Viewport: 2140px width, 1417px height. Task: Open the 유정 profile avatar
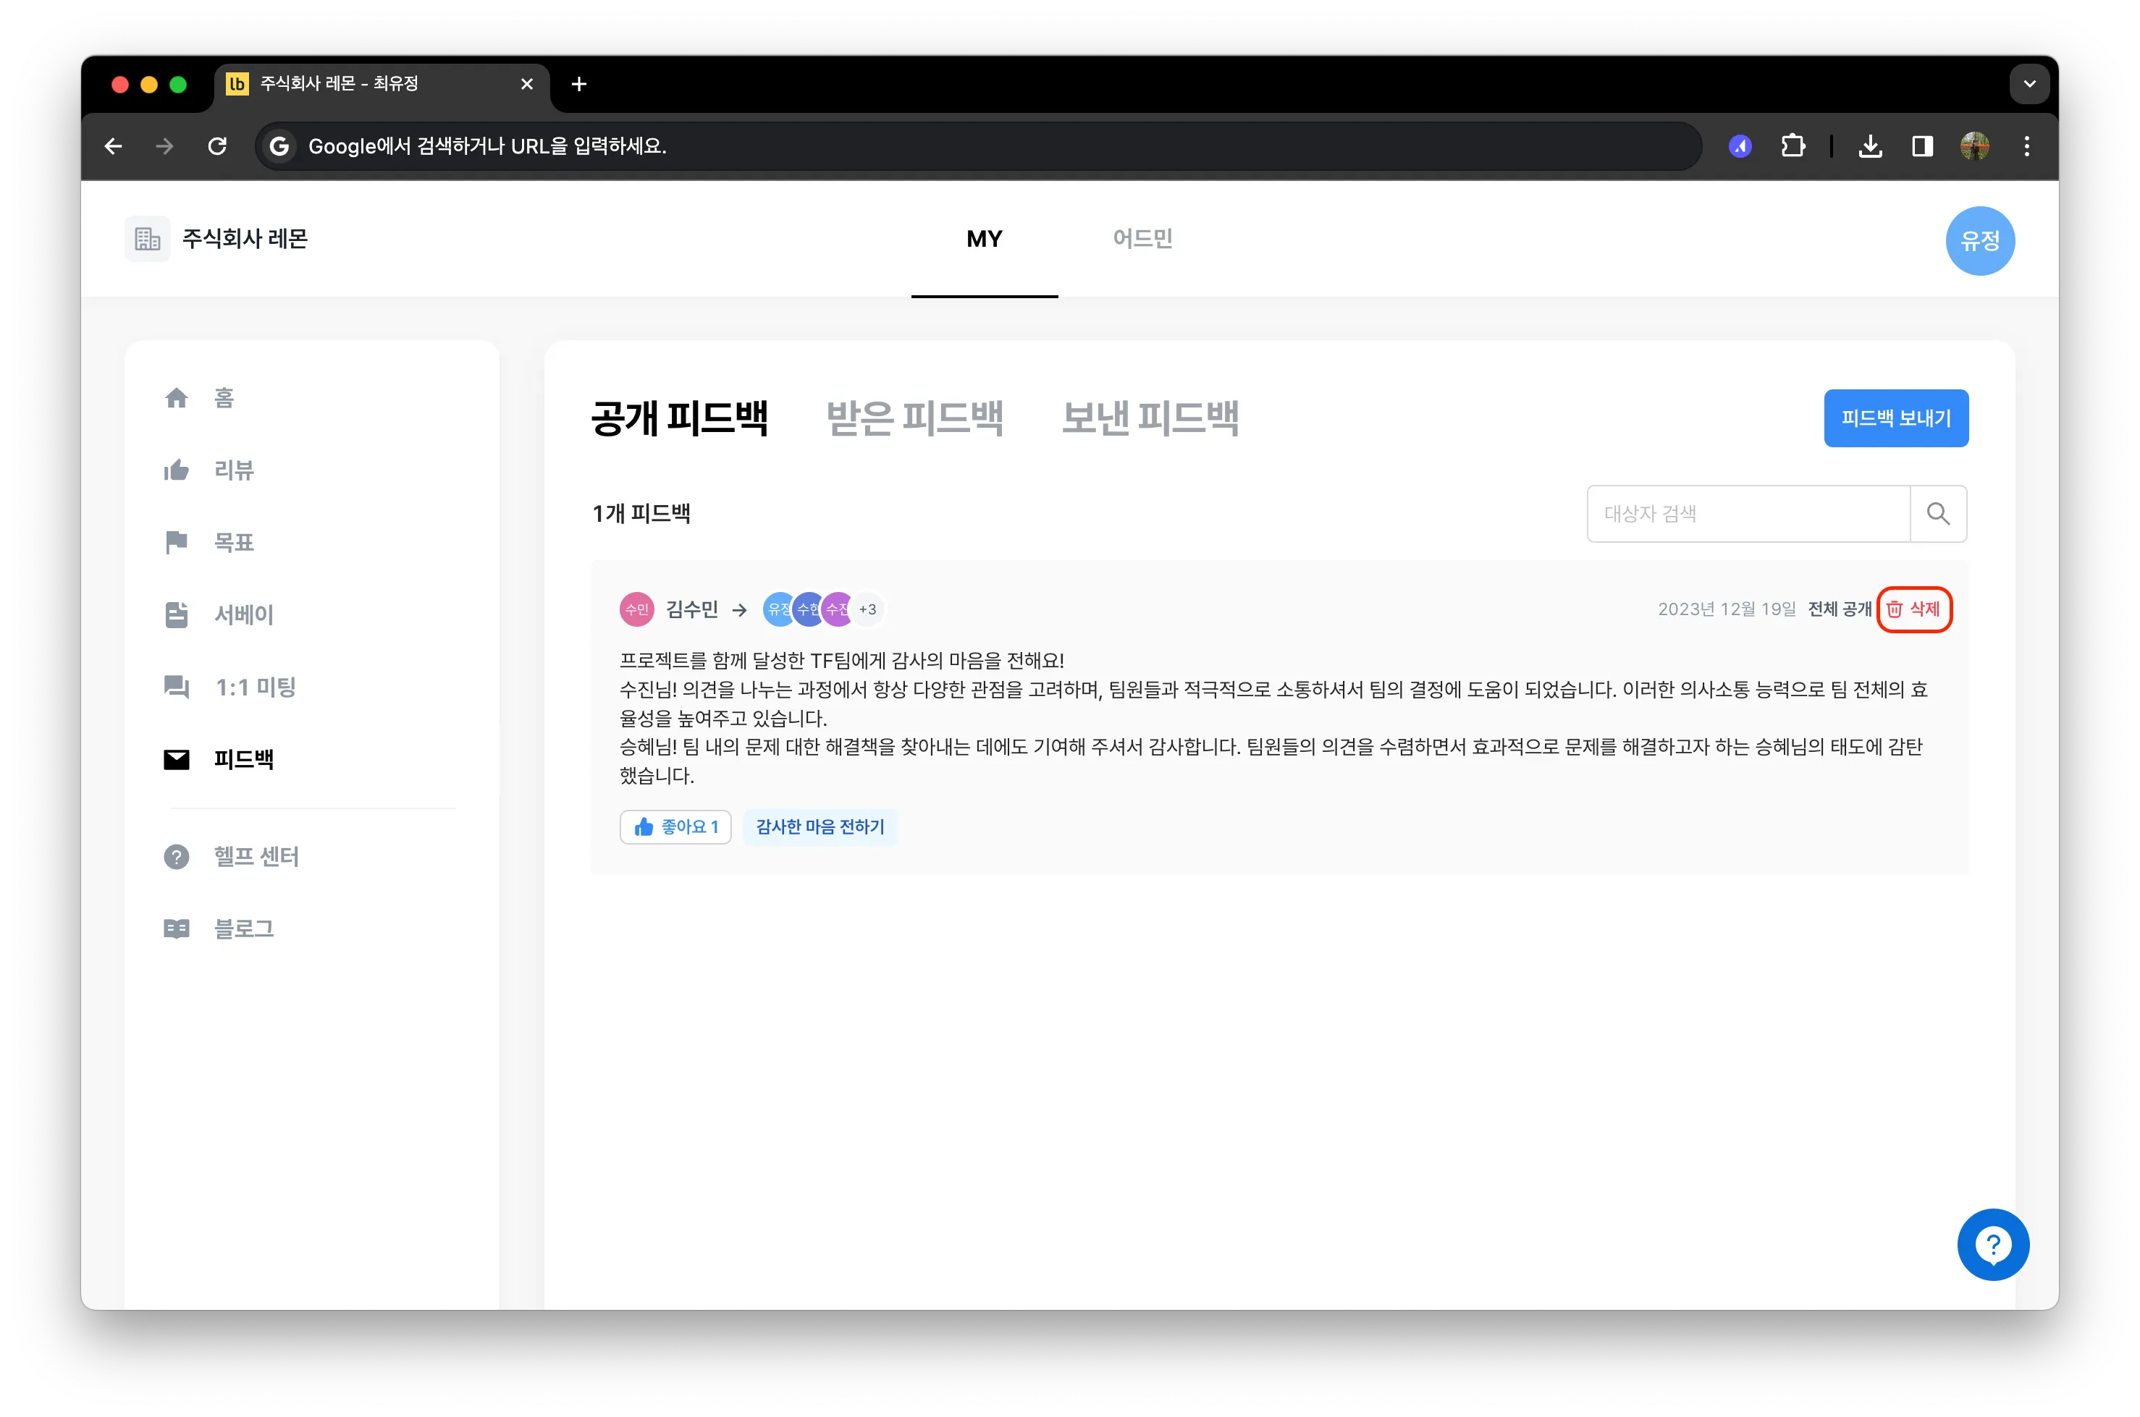[1980, 240]
